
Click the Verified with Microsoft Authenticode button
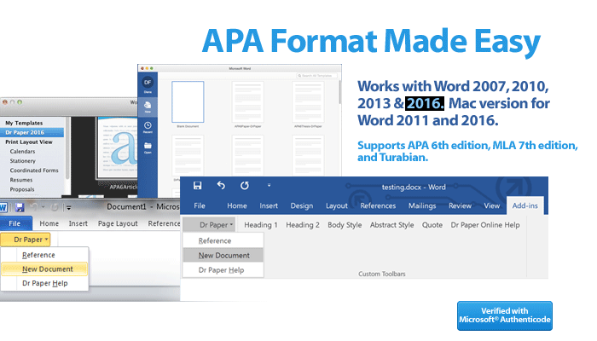(504, 315)
